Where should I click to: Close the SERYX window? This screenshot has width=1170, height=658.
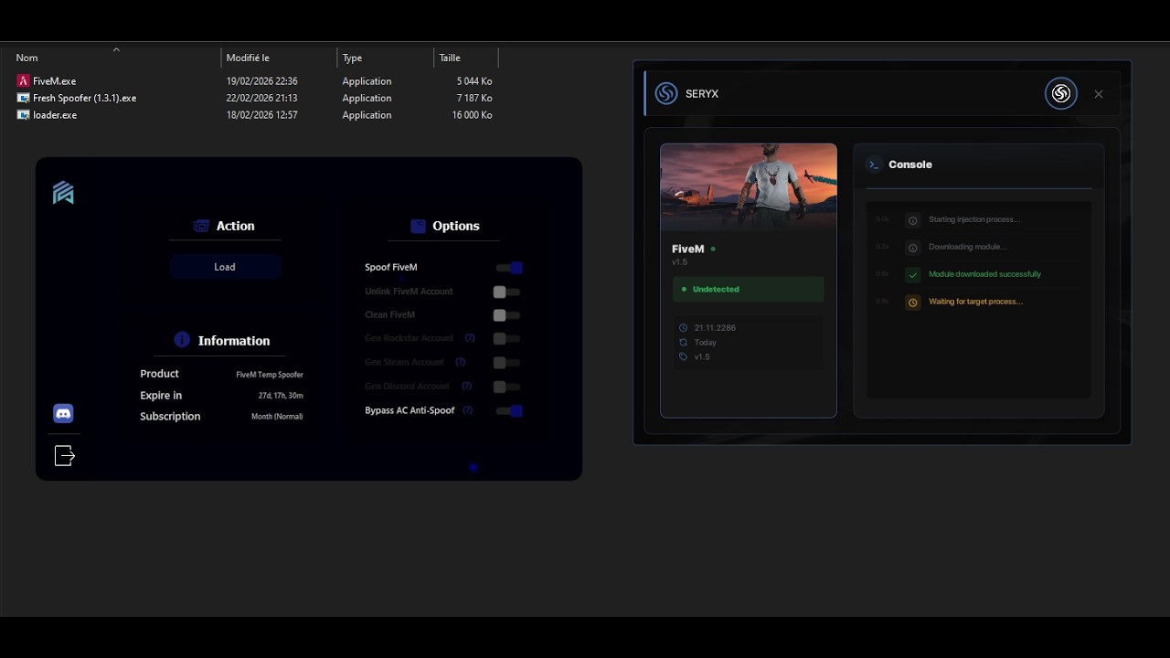point(1099,94)
